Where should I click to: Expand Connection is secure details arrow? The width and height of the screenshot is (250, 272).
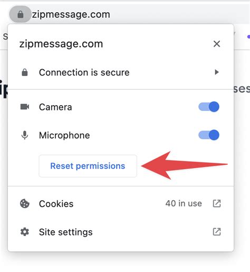point(217,72)
